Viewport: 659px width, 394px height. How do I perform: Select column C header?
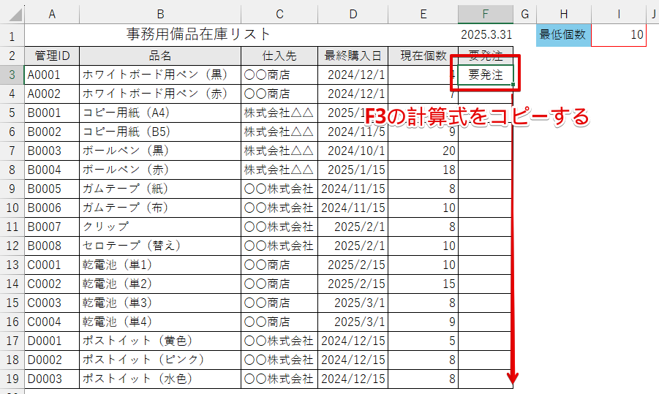click(x=279, y=15)
